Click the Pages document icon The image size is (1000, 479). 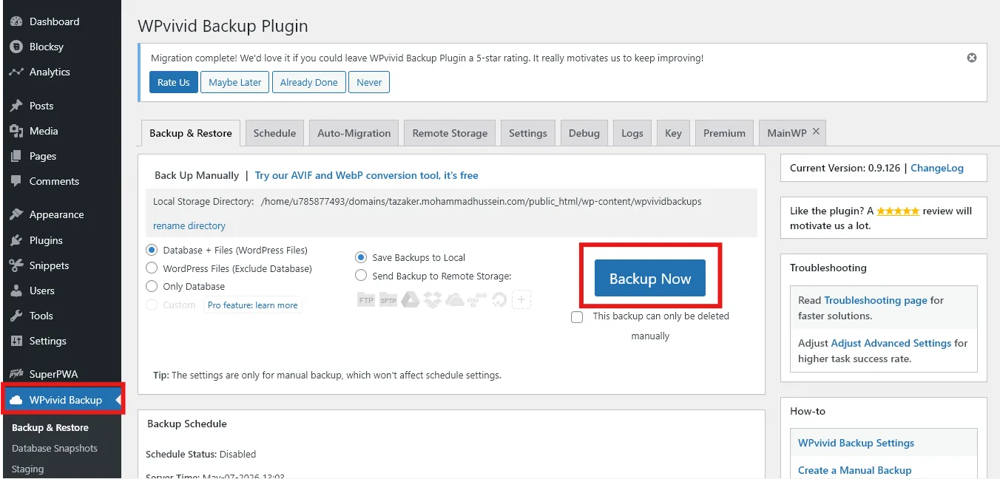tap(16, 156)
